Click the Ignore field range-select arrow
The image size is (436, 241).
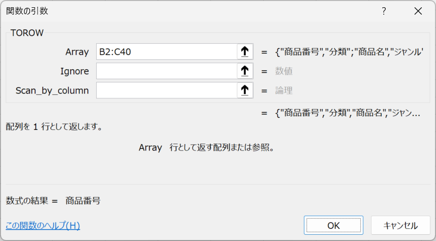tap(245, 71)
